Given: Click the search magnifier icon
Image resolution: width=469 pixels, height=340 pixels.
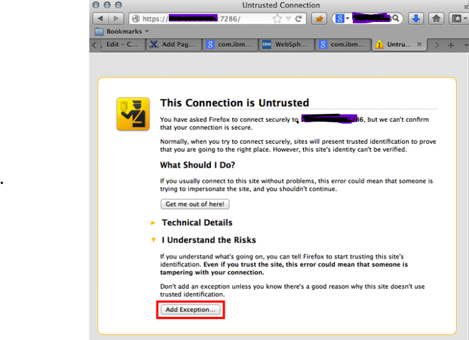Looking at the screenshot, I should click(x=396, y=18).
